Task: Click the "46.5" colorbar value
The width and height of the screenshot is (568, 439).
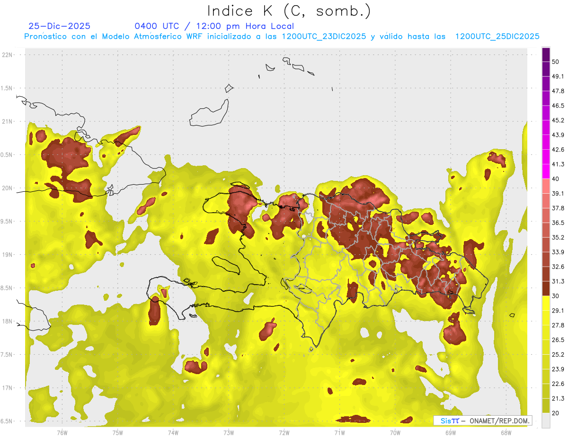Action: pyautogui.click(x=558, y=106)
